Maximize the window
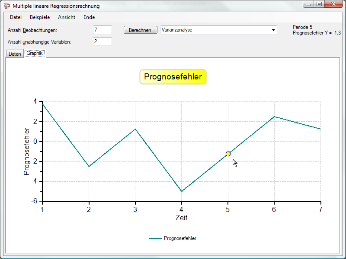The width and height of the screenshot is (346, 259). (319, 4)
